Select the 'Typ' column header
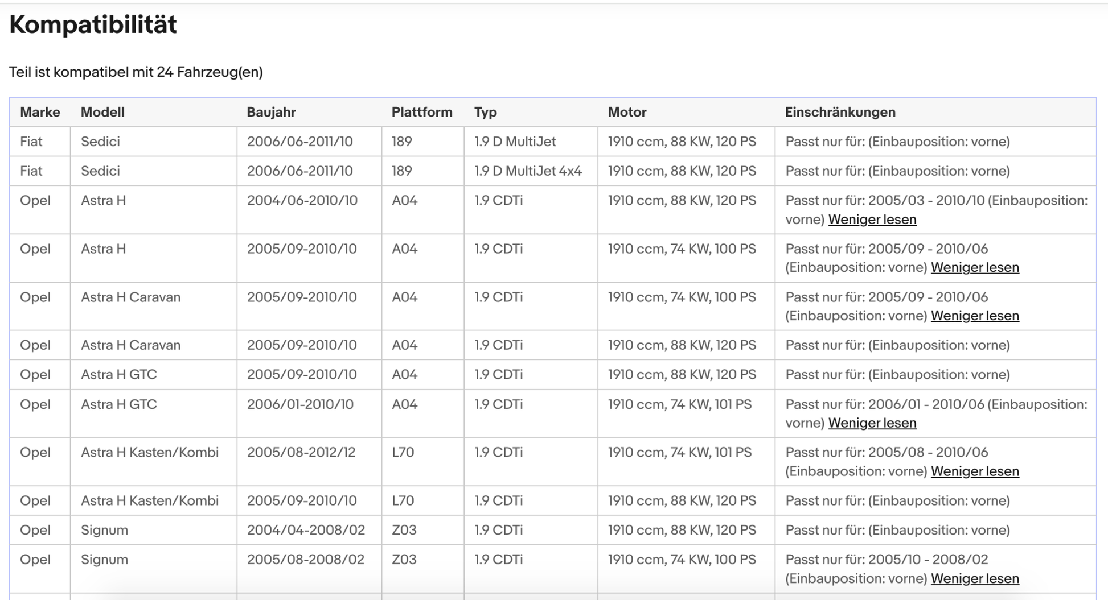The height and width of the screenshot is (600, 1108). (485, 112)
